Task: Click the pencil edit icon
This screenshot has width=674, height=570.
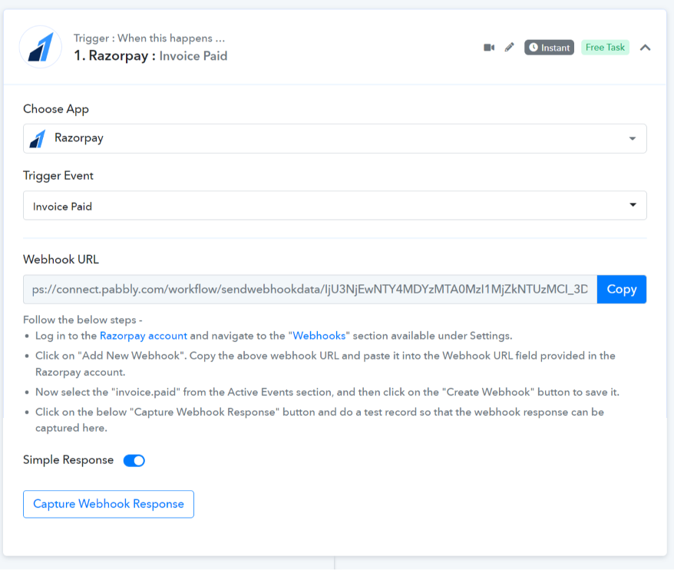Action: 510,48
